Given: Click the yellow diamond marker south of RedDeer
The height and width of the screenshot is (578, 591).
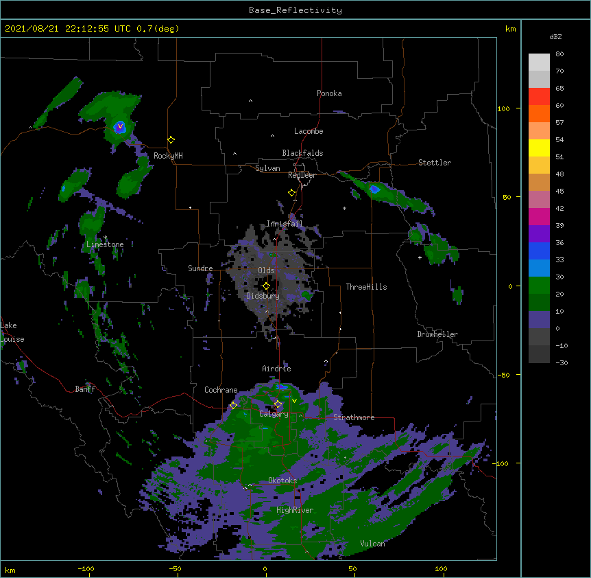Looking at the screenshot, I should pyautogui.click(x=291, y=193).
